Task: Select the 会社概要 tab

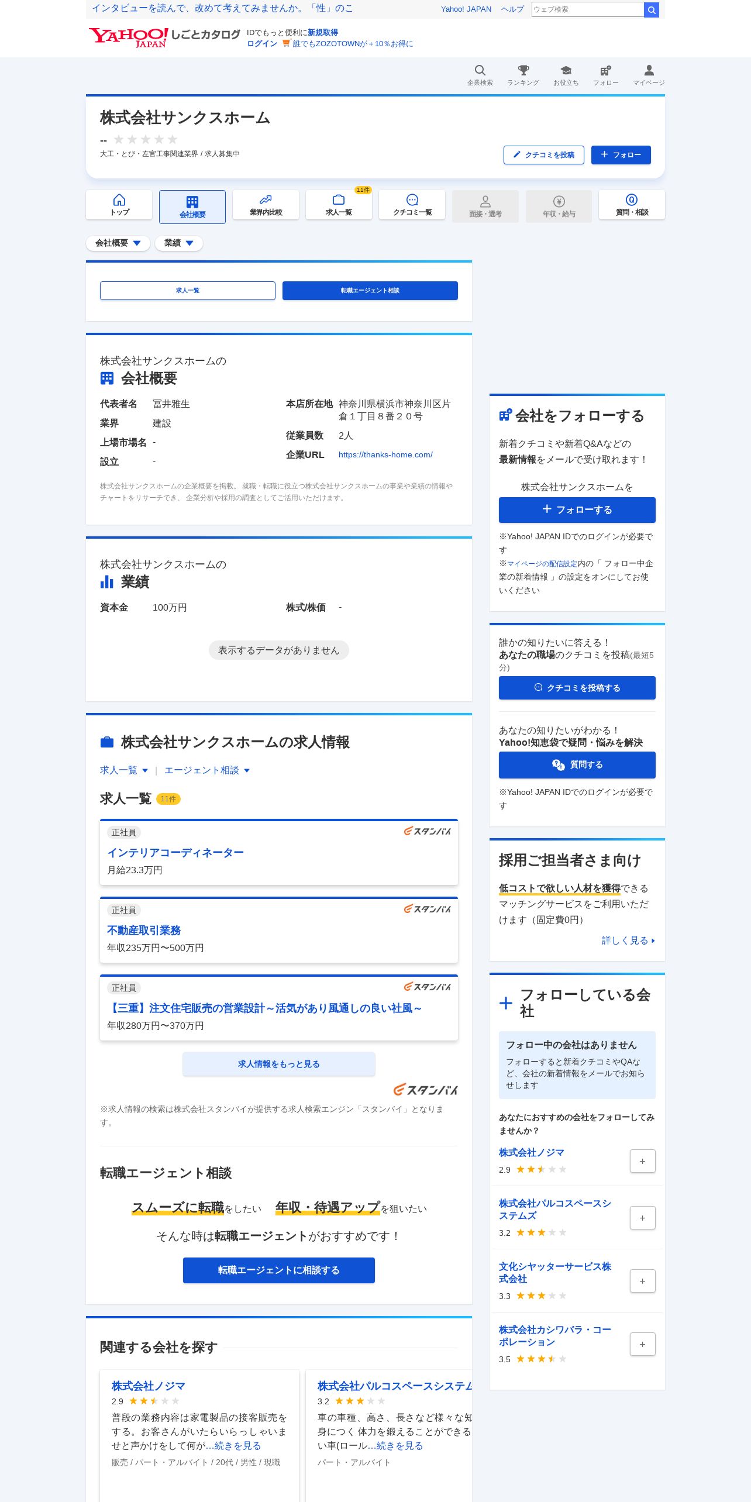Action: pyautogui.click(x=192, y=206)
